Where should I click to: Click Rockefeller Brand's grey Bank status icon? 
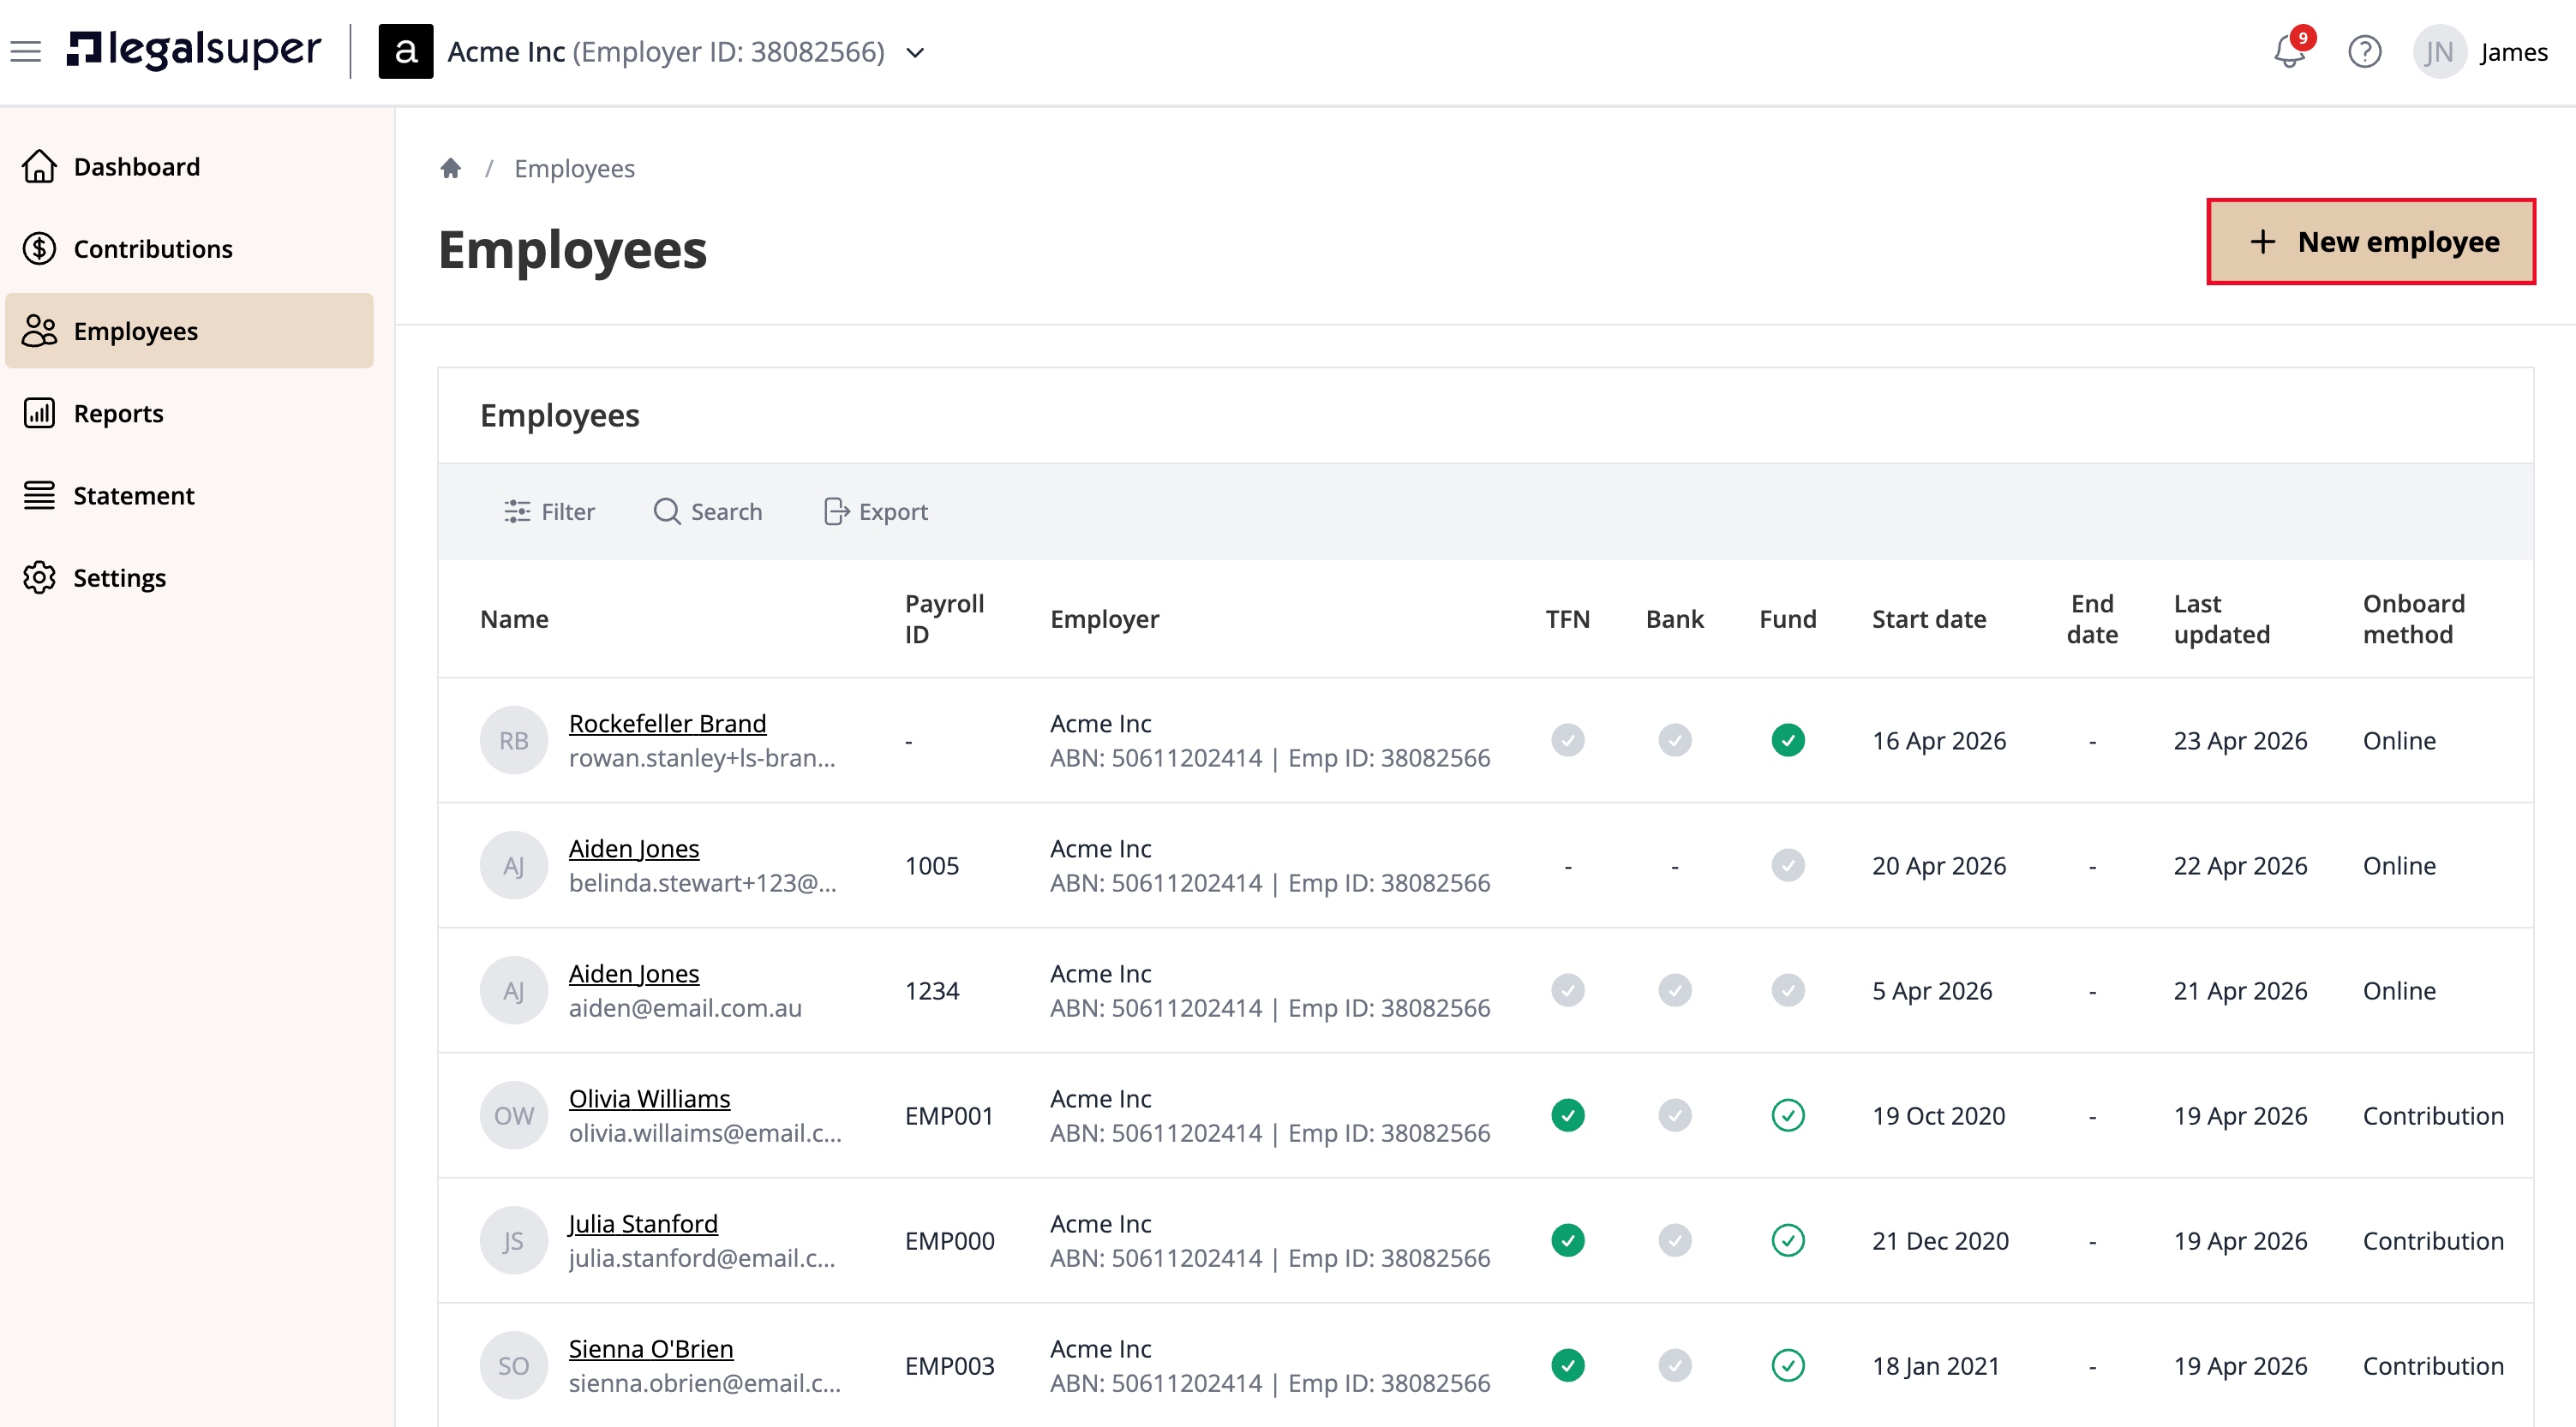click(x=1674, y=739)
